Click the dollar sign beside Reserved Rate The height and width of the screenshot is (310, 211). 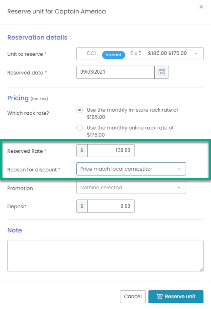(82, 151)
